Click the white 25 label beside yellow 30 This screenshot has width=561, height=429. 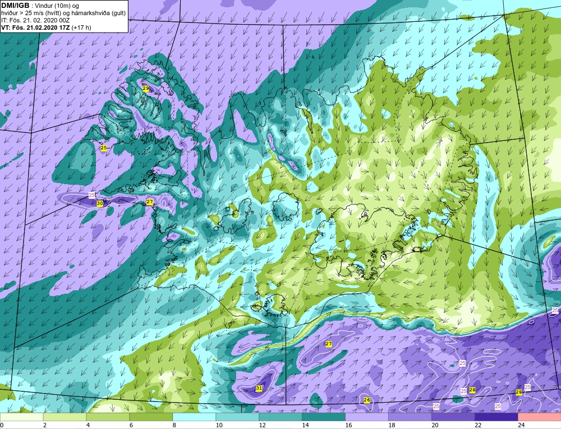(91, 195)
